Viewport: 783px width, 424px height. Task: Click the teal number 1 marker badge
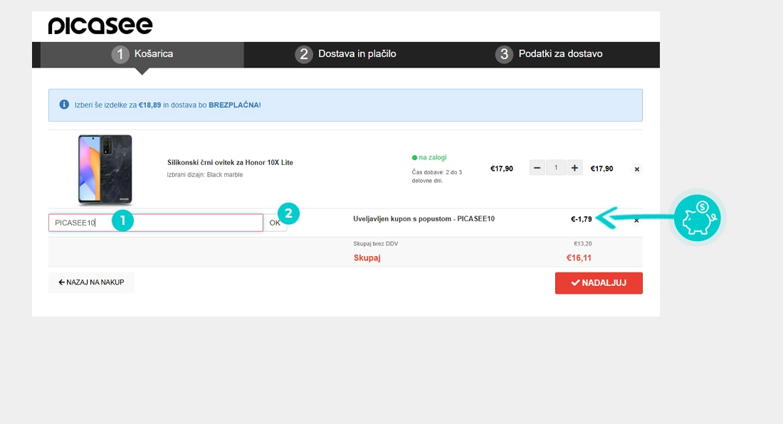122,221
